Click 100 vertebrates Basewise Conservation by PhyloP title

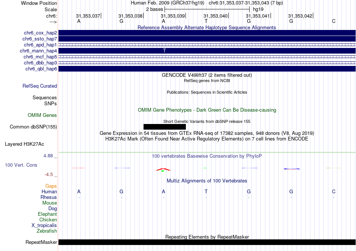pyautogui.click(x=207, y=156)
